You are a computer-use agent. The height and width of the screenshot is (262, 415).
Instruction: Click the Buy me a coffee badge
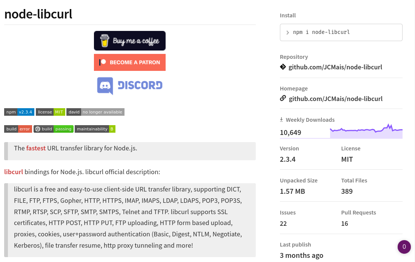130,41
